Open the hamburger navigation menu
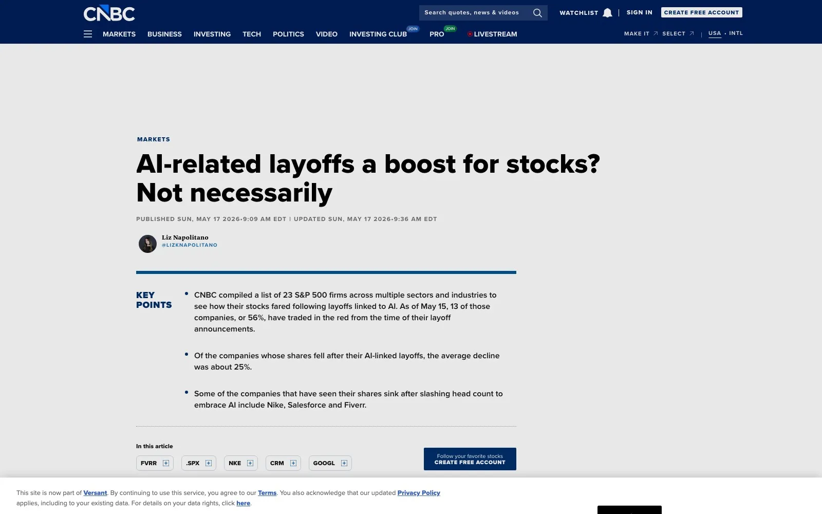 [88, 34]
